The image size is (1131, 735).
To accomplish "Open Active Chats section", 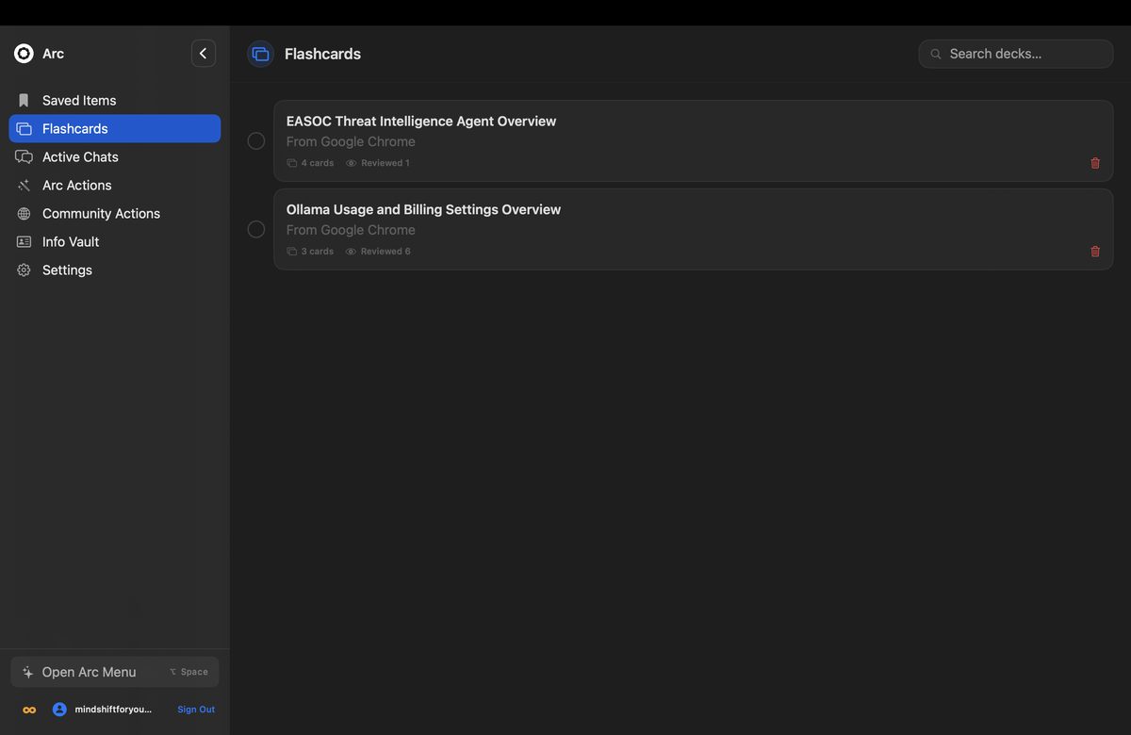I will point(115,156).
